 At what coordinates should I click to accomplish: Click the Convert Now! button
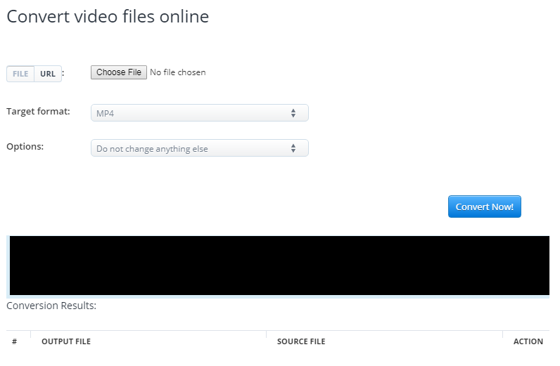click(485, 207)
